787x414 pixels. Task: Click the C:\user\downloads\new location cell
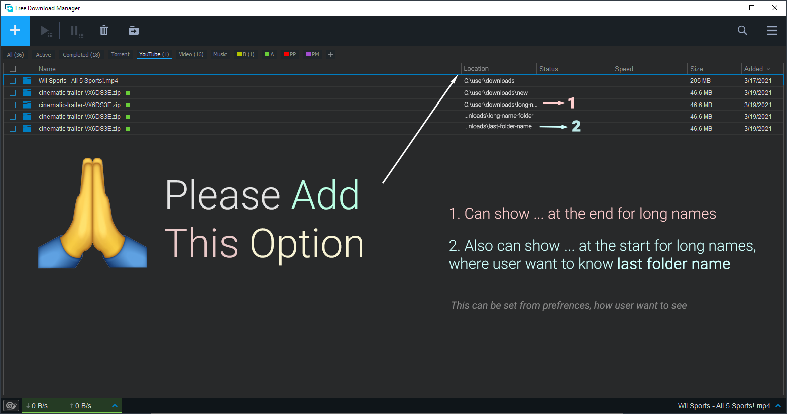click(x=496, y=93)
